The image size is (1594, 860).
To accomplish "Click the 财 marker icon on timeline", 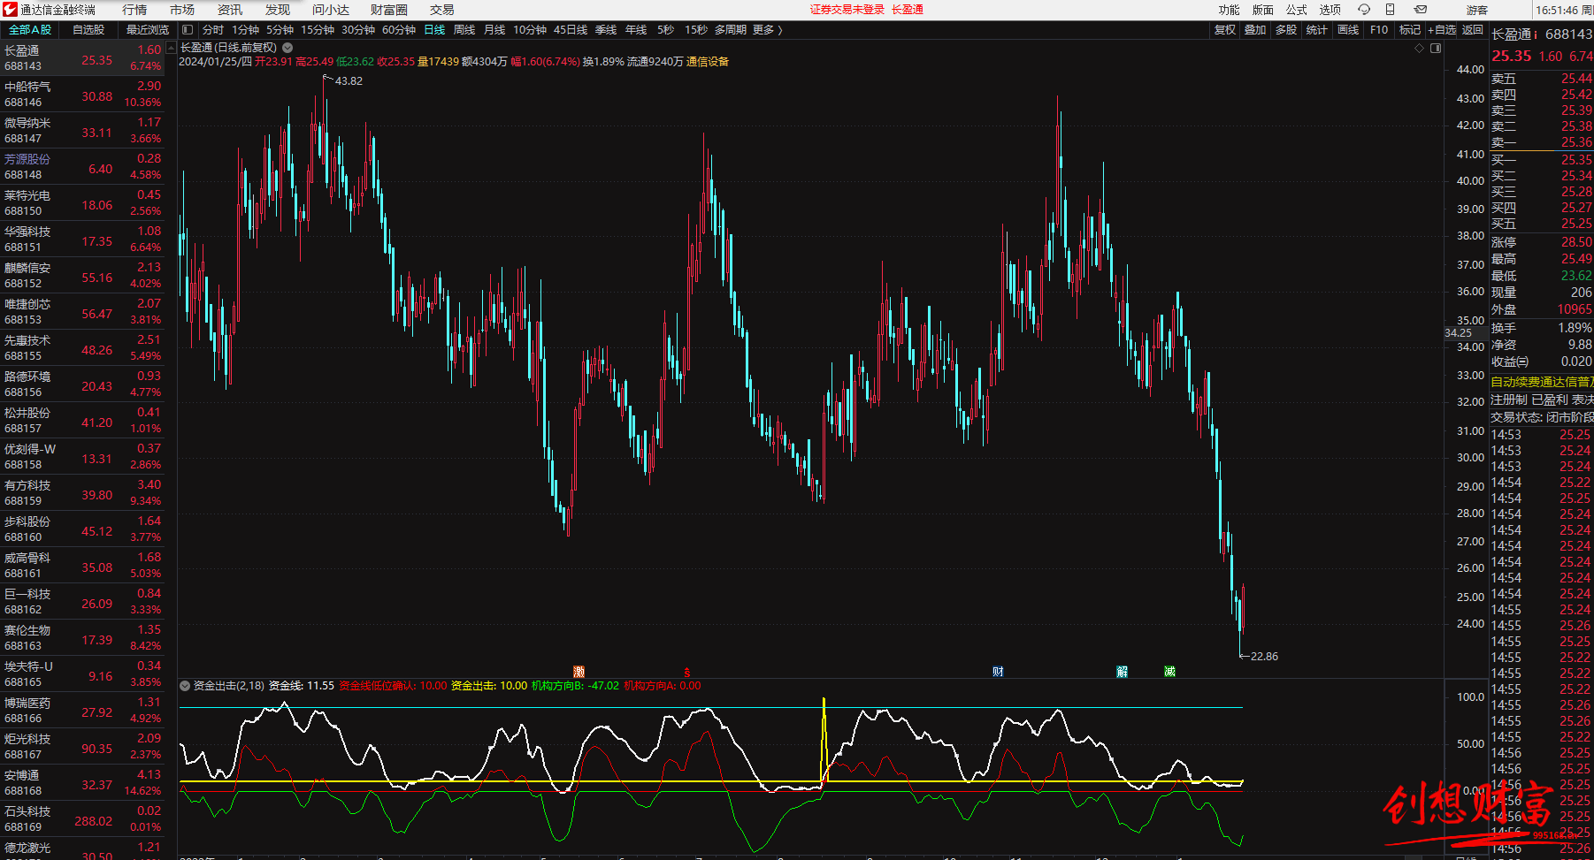I will click(x=998, y=673).
